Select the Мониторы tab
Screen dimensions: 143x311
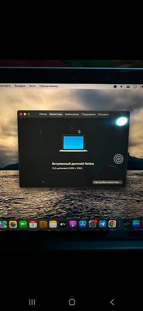(56, 114)
